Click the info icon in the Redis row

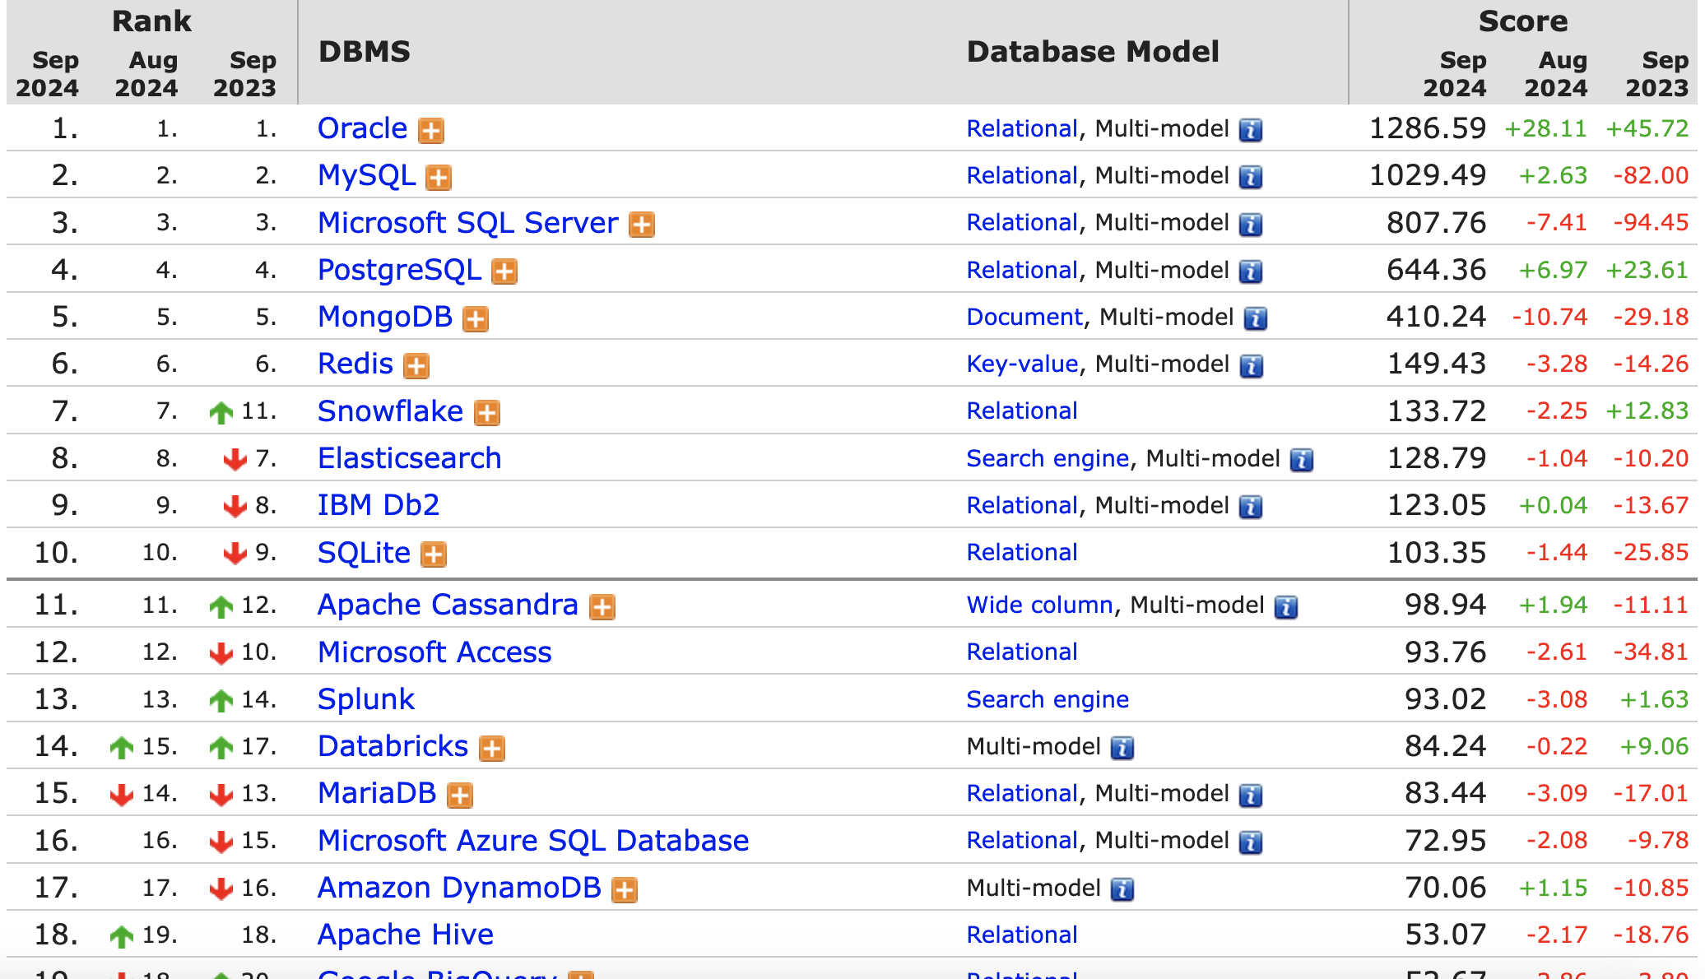point(1251,365)
